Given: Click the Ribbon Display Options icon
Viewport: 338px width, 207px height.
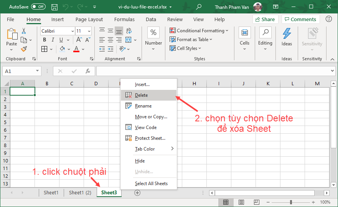Looking at the screenshot, I should pos(275,7).
